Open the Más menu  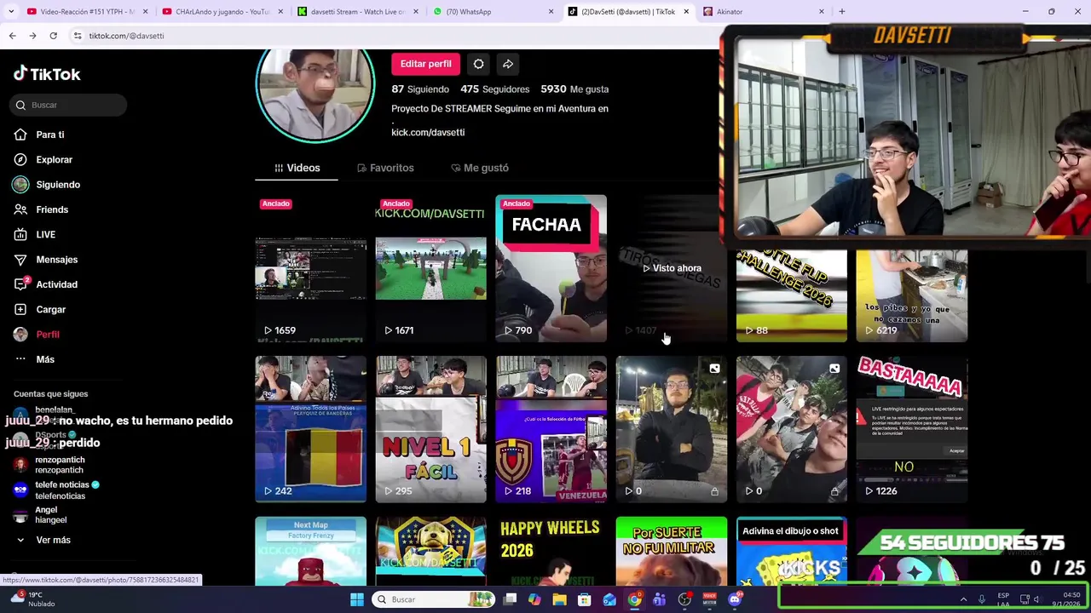(x=44, y=359)
